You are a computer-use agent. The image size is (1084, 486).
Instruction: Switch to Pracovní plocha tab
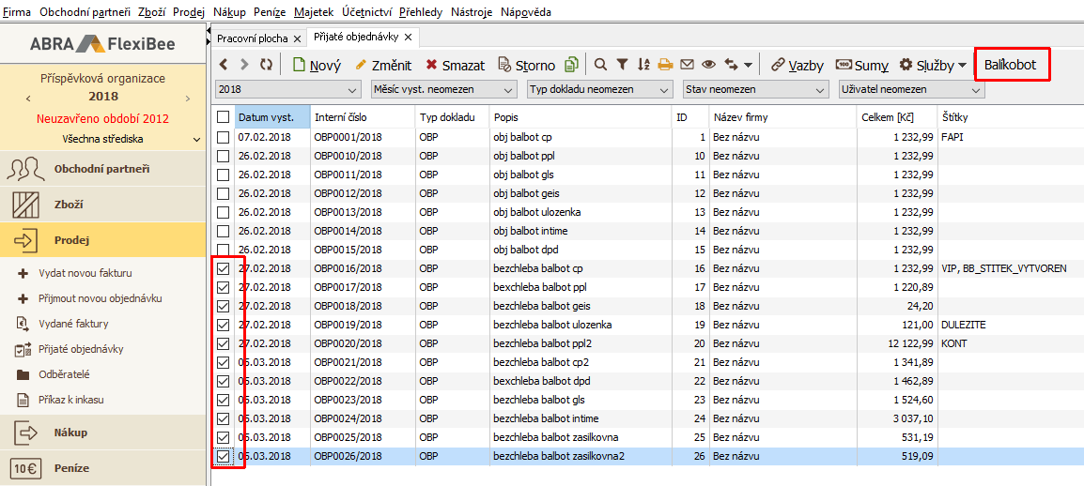[253, 38]
